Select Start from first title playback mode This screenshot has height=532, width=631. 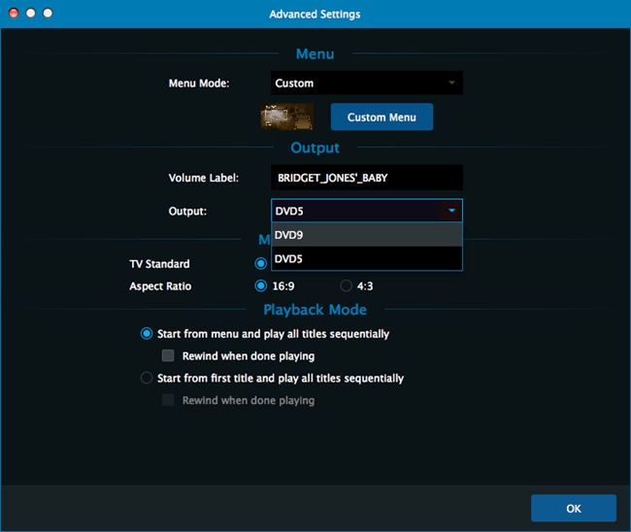coord(147,378)
